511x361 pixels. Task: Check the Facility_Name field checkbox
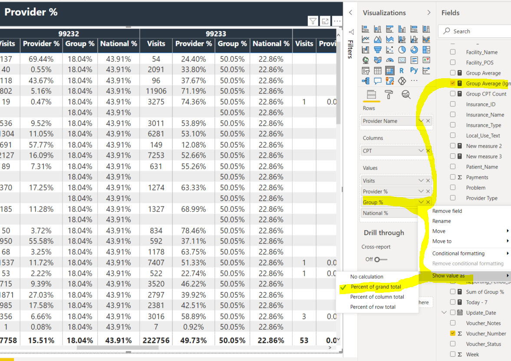tap(453, 52)
